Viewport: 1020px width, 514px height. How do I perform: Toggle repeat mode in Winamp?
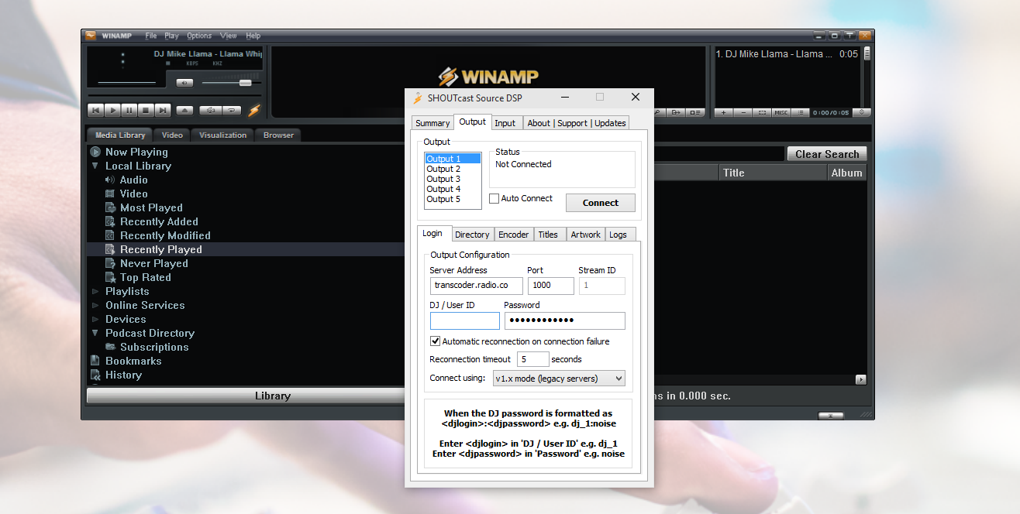(x=232, y=111)
